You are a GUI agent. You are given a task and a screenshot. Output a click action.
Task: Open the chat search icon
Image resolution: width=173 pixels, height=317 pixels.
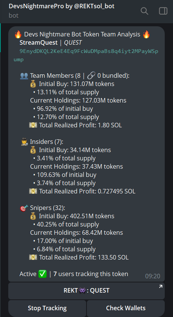(144, 11)
